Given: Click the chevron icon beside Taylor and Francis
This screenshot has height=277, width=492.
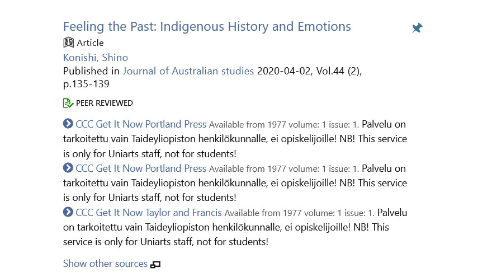Looking at the screenshot, I should coord(68,212).
